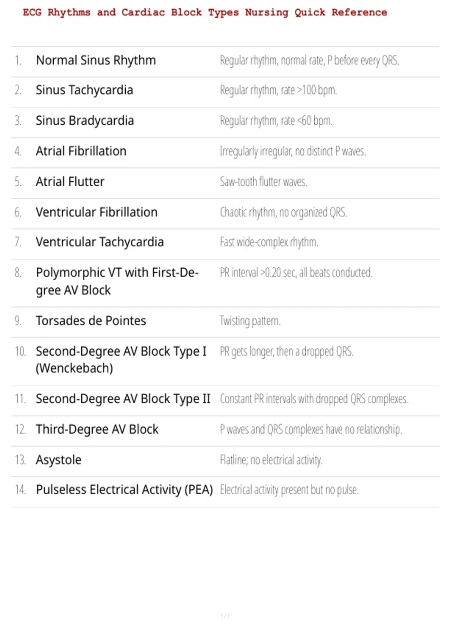Select 'Twisting pattern.' description text
Screen dimensions: 450x637
click(x=250, y=321)
